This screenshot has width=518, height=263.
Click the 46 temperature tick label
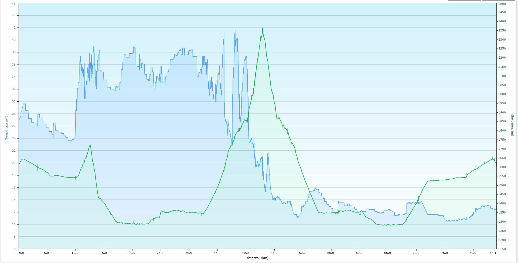(14, 4)
